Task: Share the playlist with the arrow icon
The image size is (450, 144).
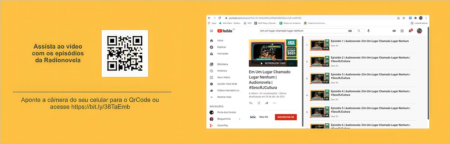Action: coord(267,103)
